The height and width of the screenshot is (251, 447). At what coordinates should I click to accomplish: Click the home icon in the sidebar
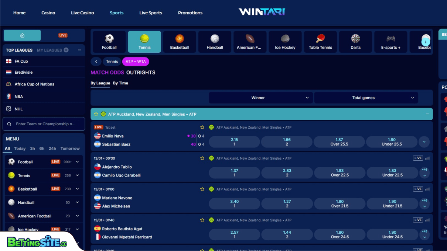point(22,35)
